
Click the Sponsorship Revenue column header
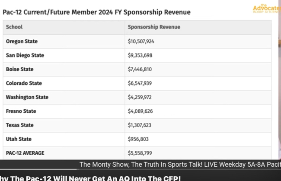[x=154, y=27]
